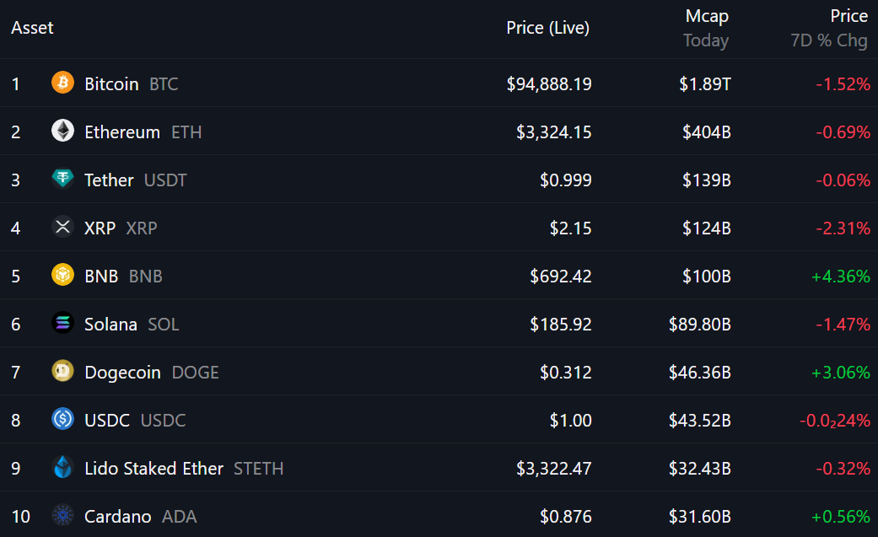This screenshot has height=537, width=878.
Task: Sort by Mcap Today column header
Action: click(x=706, y=28)
